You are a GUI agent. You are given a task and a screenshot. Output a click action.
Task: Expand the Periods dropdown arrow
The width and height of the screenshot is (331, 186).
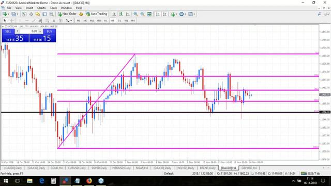(185, 14)
